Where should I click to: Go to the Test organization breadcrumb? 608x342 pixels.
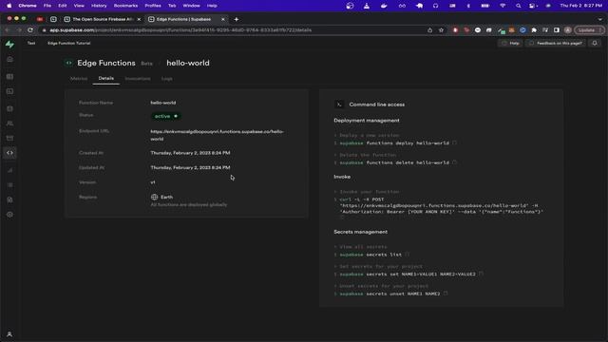point(31,43)
